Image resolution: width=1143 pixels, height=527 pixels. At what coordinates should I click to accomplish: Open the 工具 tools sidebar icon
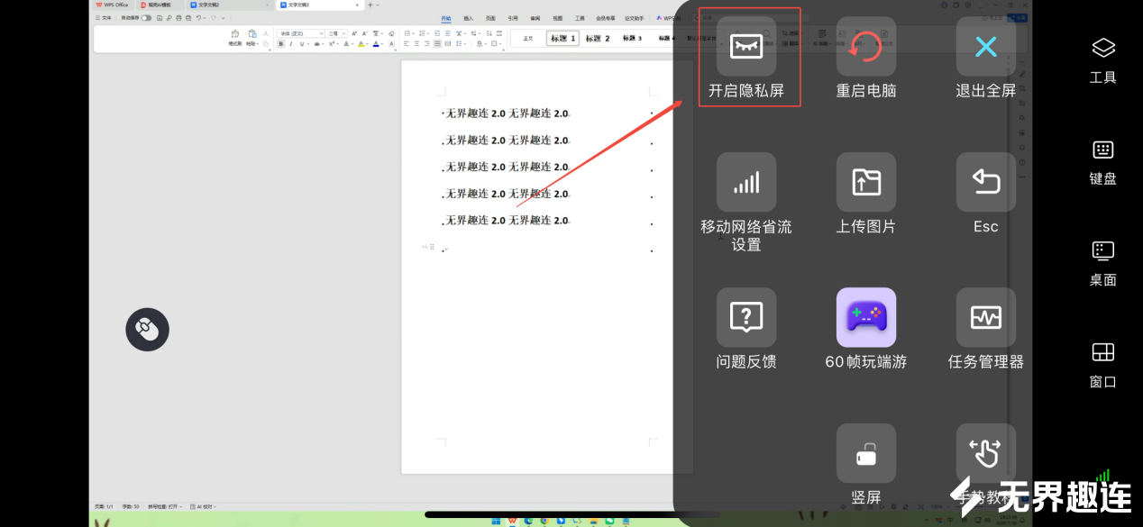pos(1103,48)
